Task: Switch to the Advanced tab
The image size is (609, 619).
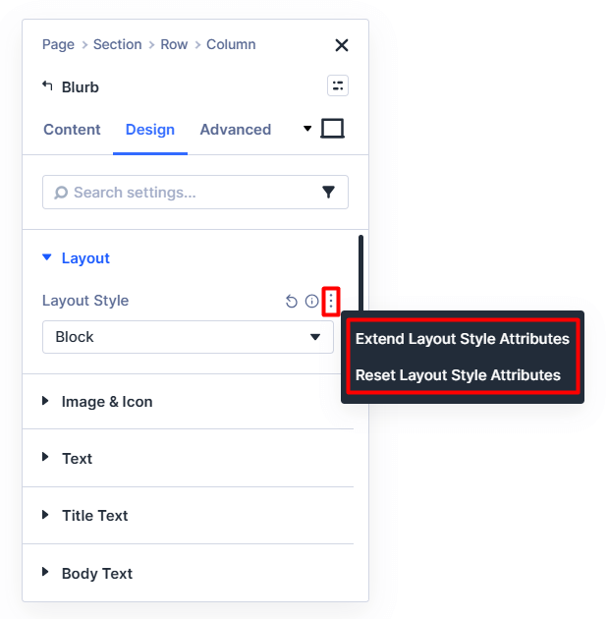Action: (235, 130)
